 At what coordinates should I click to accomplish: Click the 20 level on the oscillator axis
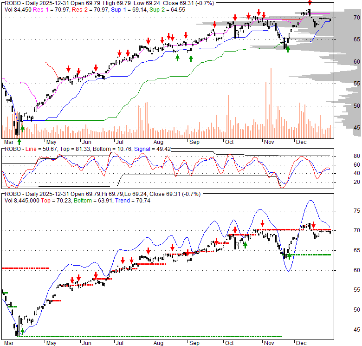coord(357,182)
